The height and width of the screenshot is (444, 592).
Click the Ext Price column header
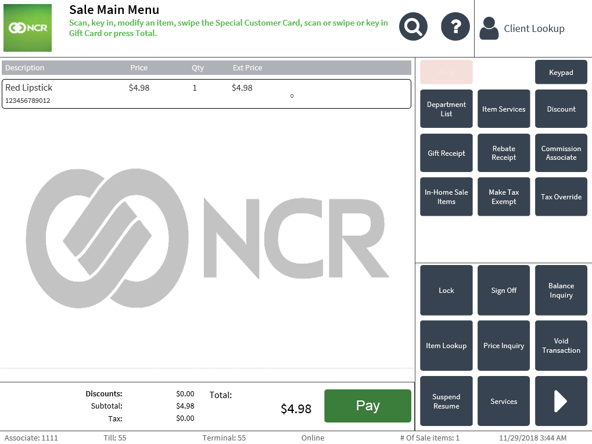(247, 67)
